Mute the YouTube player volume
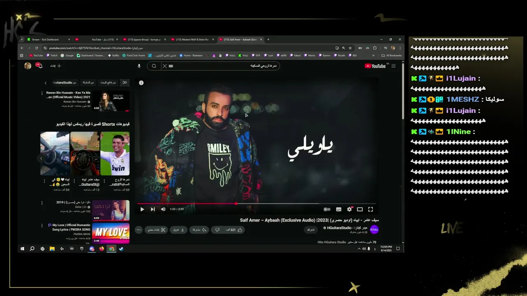 163,209
